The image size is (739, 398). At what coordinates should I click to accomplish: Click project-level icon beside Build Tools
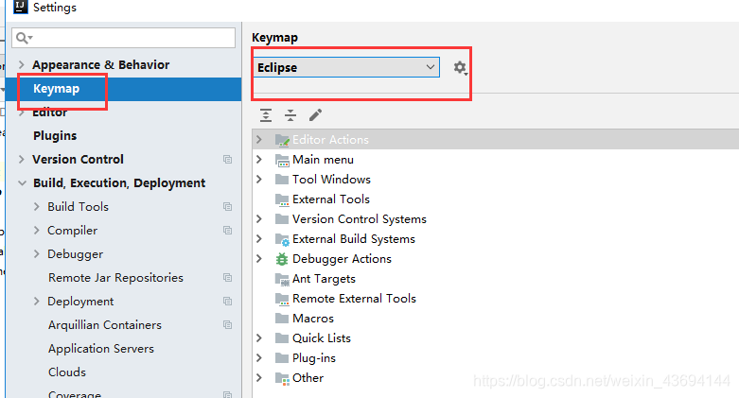(228, 207)
